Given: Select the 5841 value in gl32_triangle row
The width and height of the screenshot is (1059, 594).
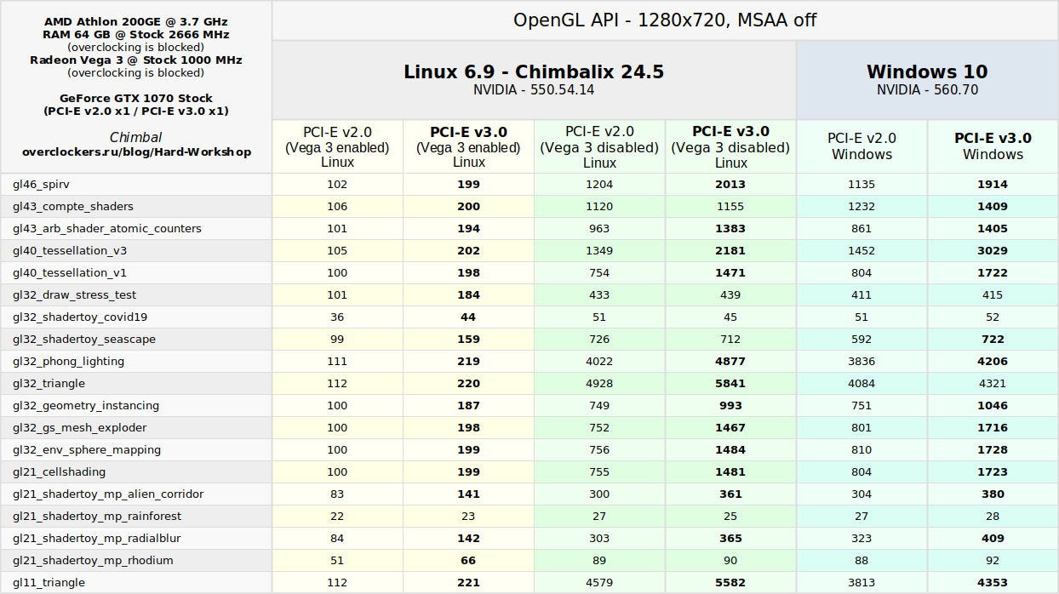Looking at the screenshot, I should click(730, 384).
